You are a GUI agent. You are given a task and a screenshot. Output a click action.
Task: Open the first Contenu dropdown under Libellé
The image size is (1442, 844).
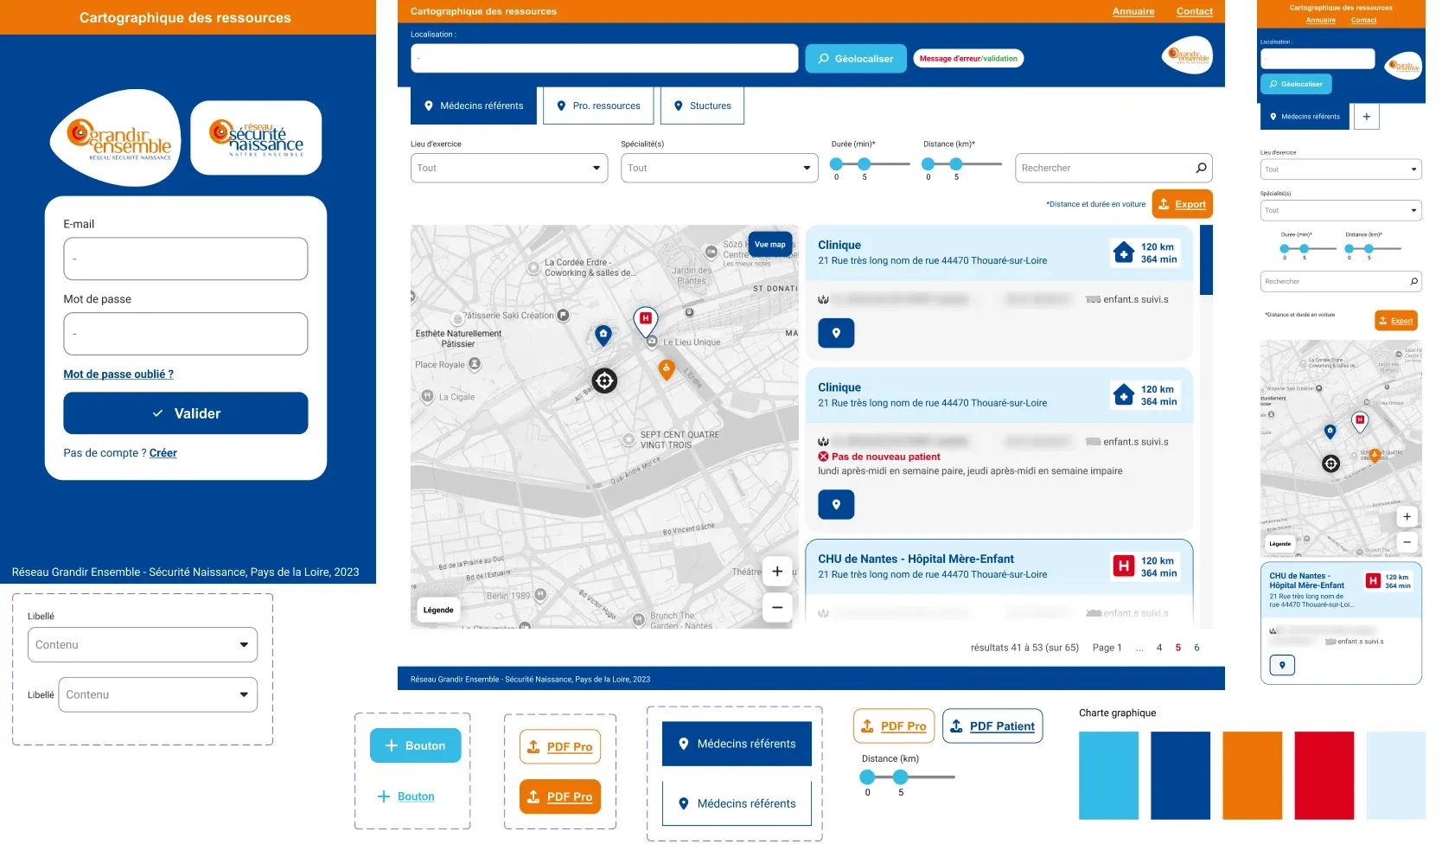(x=143, y=645)
